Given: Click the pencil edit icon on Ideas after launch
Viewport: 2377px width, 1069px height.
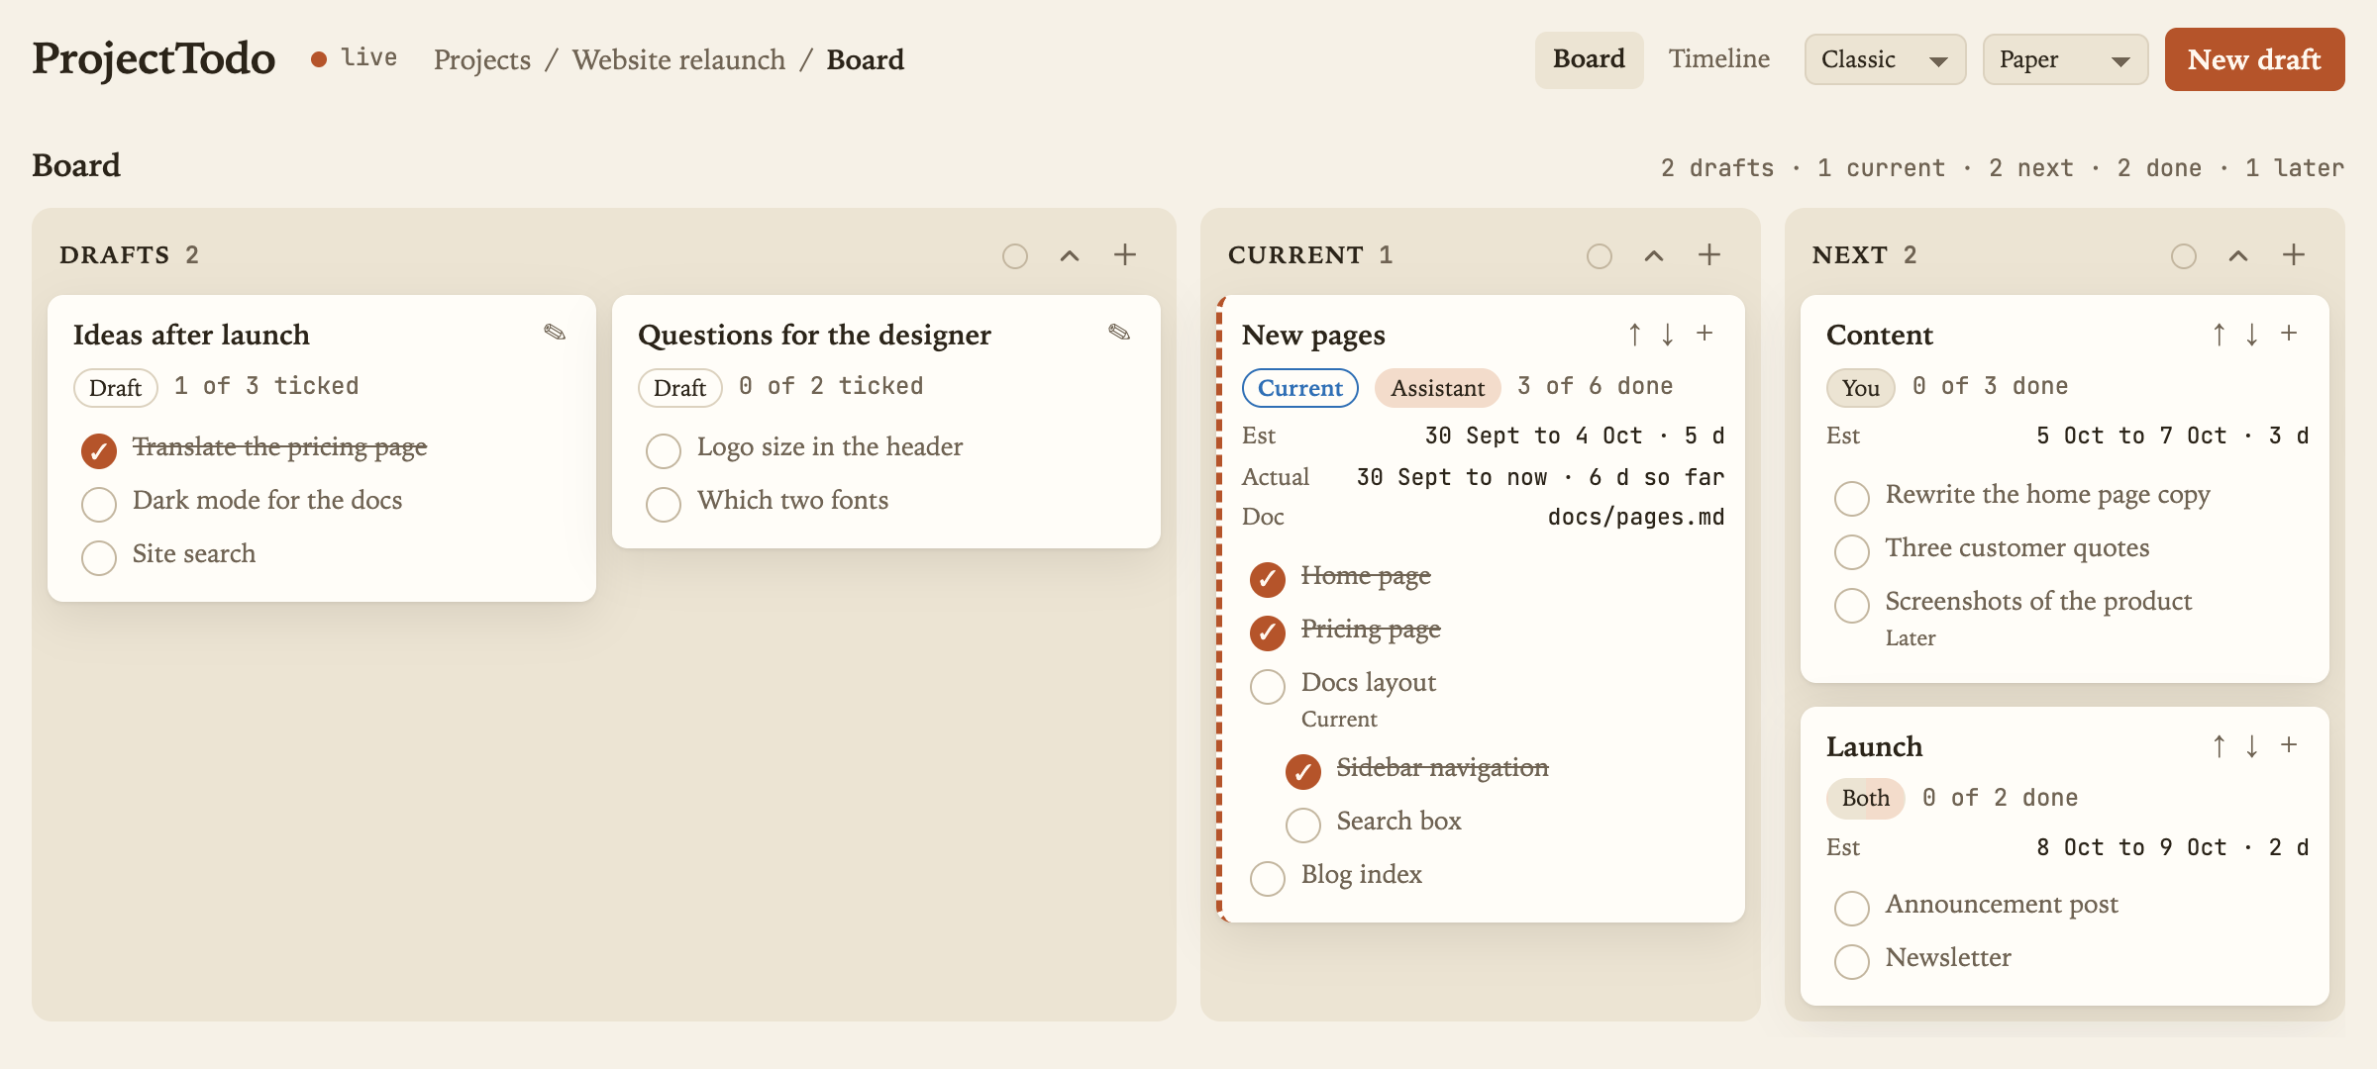Looking at the screenshot, I should [x=555, y=333].
